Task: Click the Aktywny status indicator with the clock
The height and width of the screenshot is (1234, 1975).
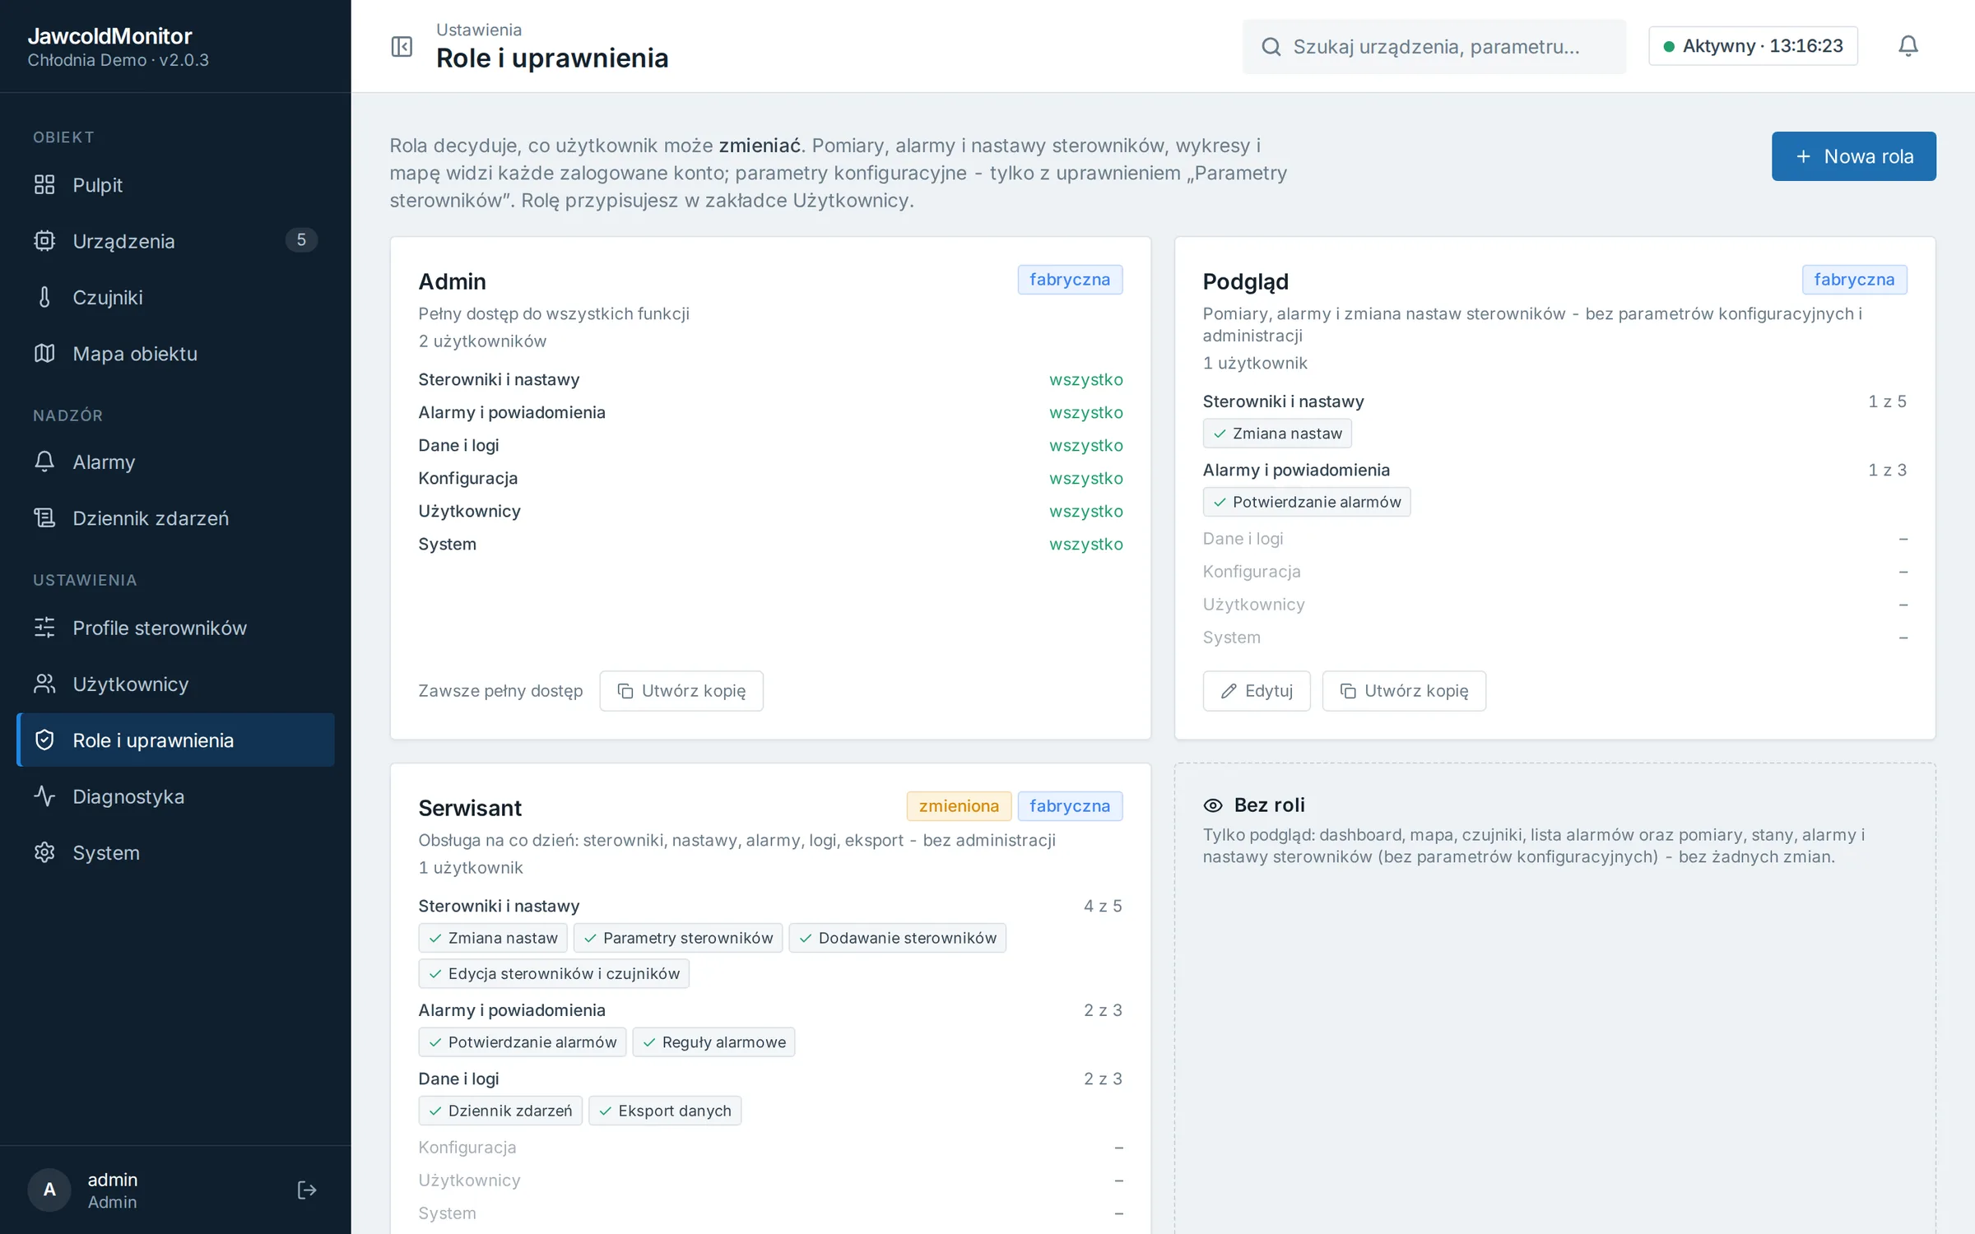Action: click(x=1753, y=46)
